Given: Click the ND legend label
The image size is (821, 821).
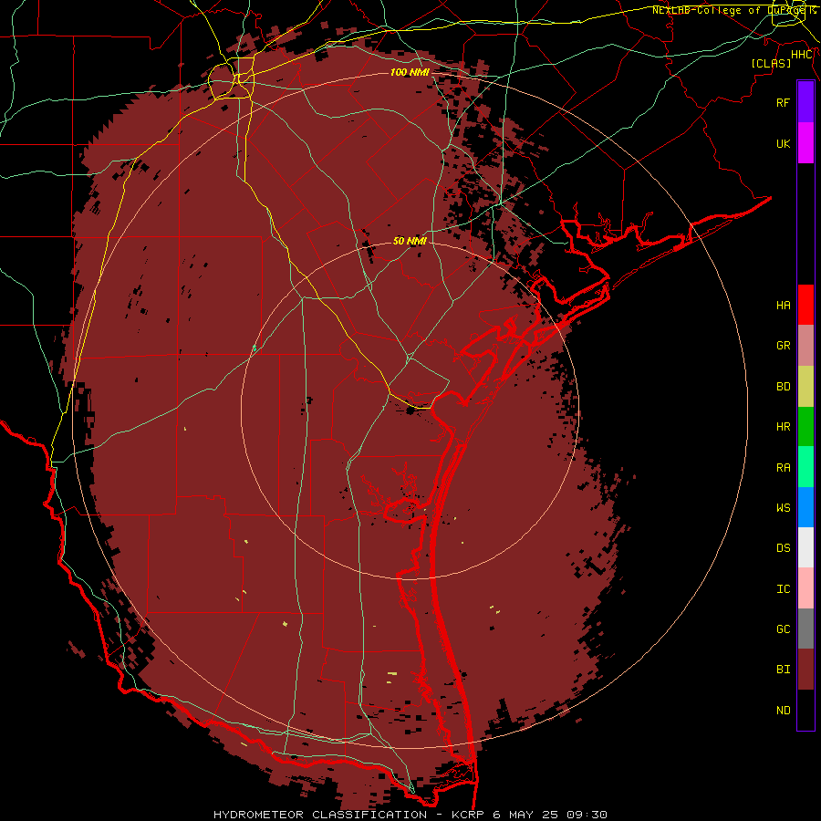Looking at the screenshot, I should [783, 710].
